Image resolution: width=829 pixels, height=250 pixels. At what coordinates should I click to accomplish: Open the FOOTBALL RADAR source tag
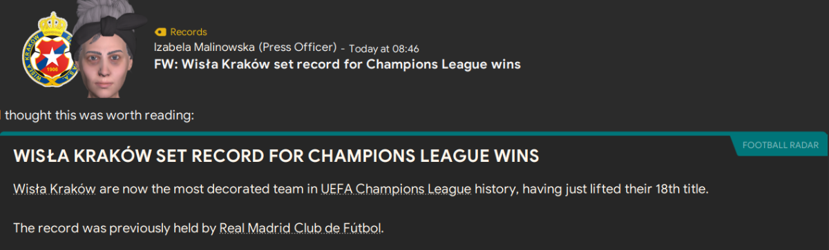[x=781, y=145]
